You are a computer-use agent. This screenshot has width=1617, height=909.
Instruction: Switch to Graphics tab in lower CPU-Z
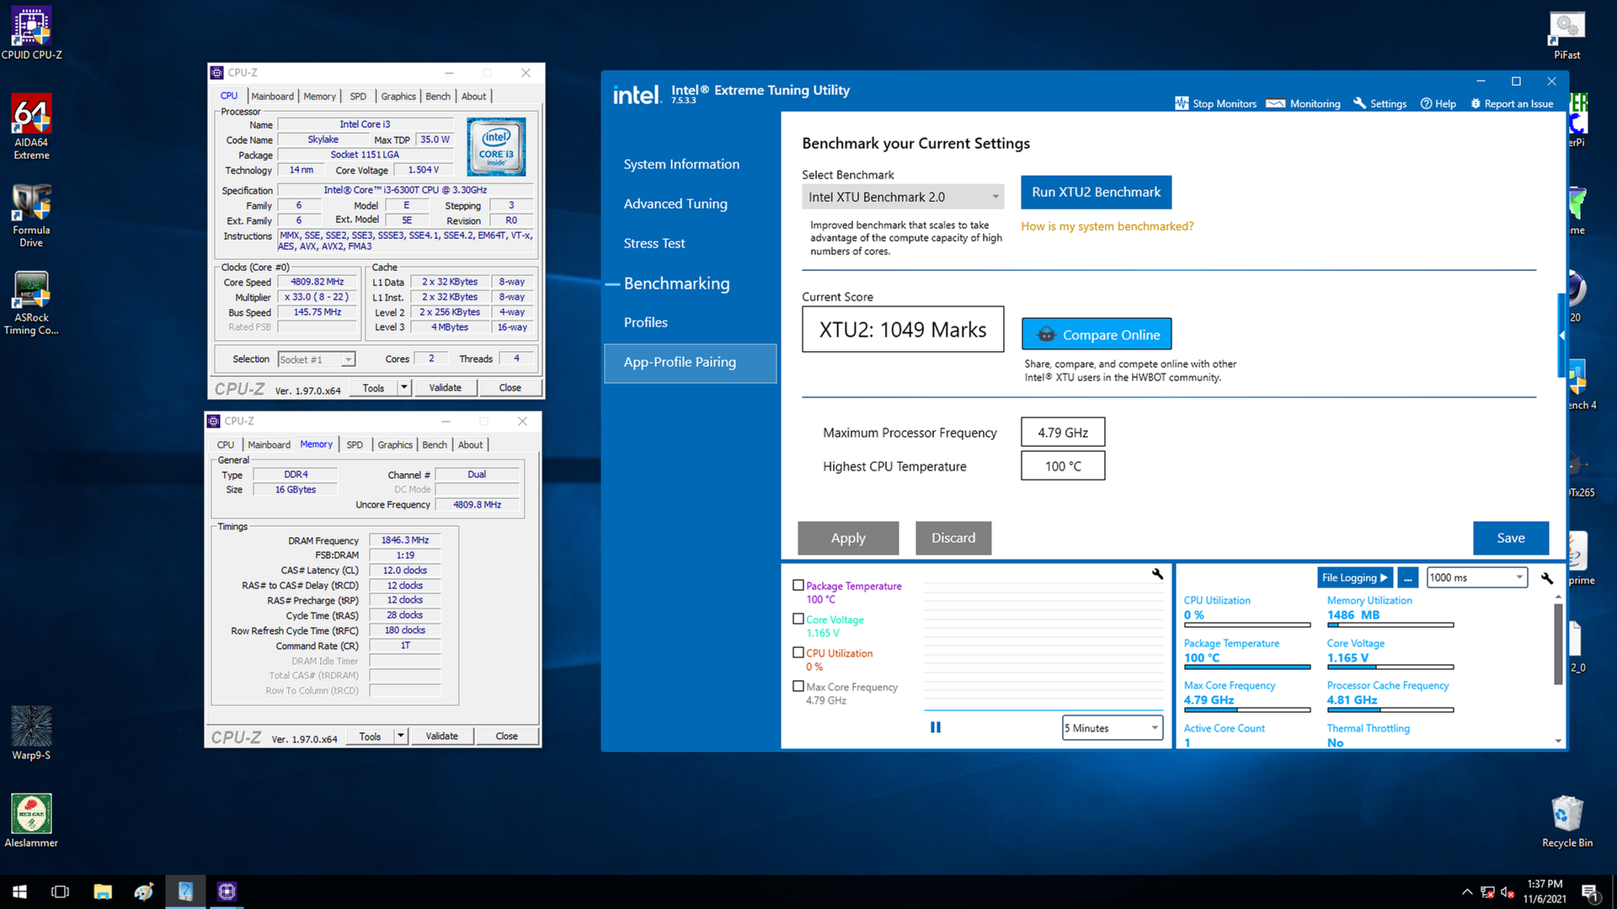[395, 444]
